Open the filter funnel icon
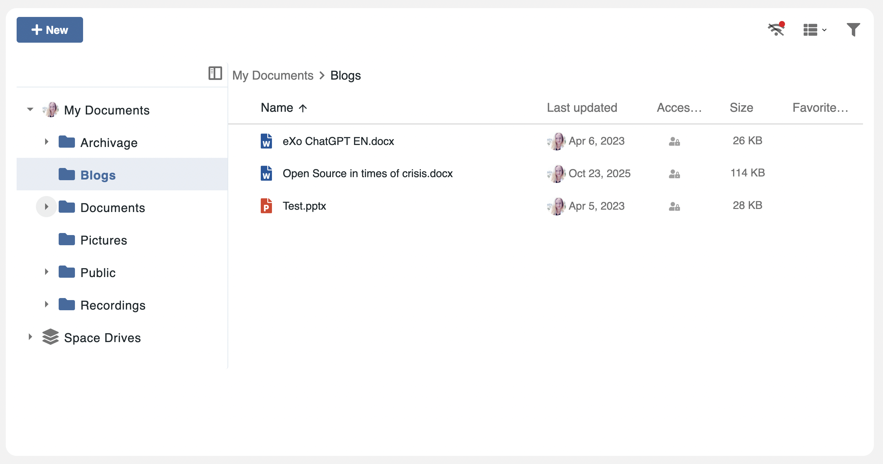The width and height of the screenshot is (883, 464). point(853,30)
